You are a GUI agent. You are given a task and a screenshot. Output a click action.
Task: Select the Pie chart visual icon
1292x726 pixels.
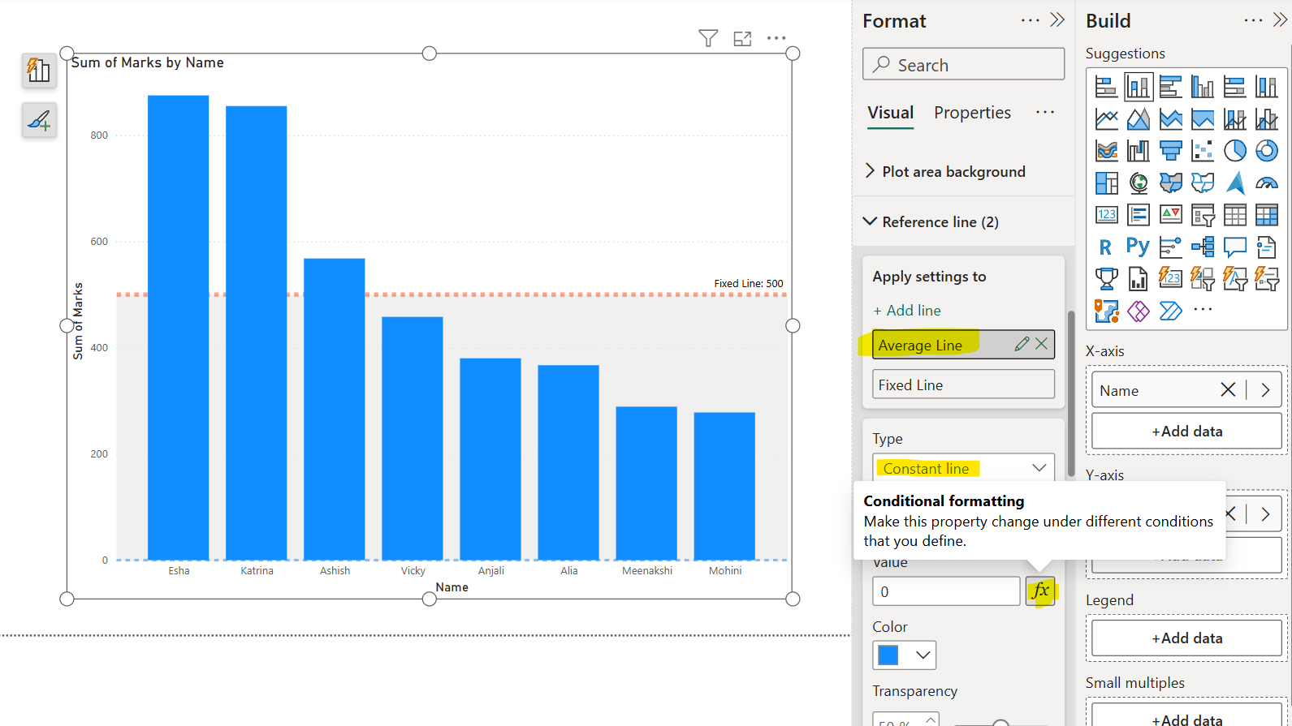click(1234, 150)
